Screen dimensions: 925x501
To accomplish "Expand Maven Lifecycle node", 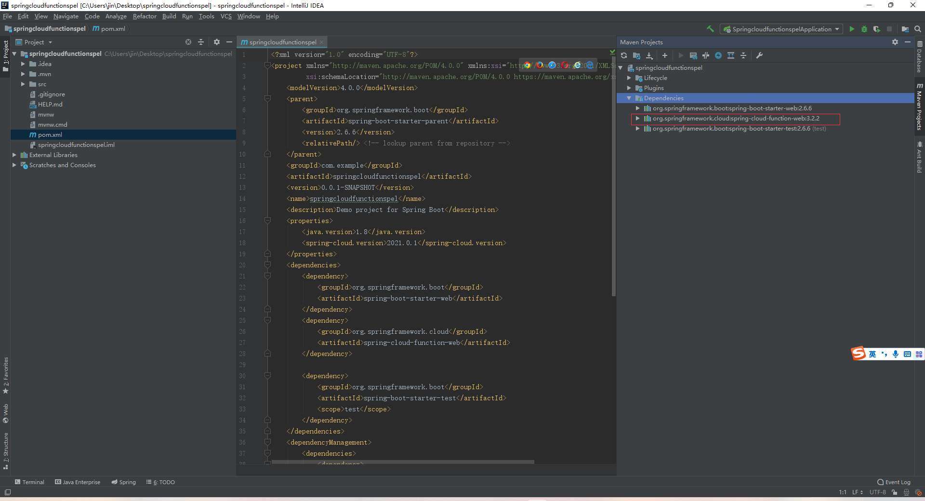I will coord(629,78).
